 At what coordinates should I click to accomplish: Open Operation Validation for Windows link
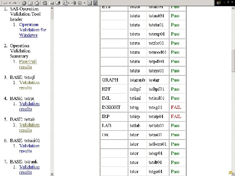[33, 30]
